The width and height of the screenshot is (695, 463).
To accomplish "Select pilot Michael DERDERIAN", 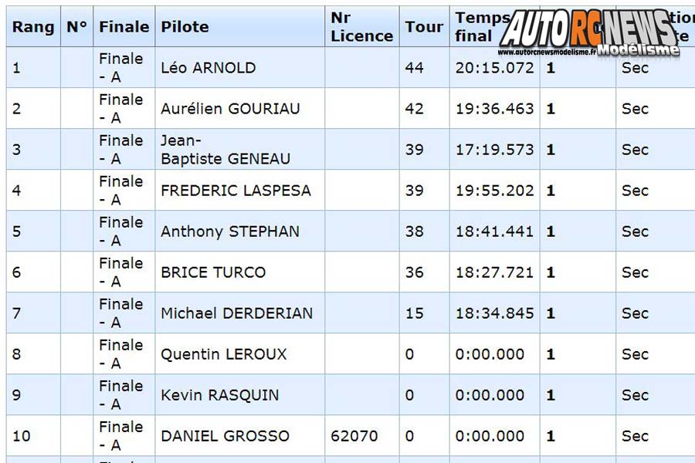I will pyautogui.click(x=236, y=313).
